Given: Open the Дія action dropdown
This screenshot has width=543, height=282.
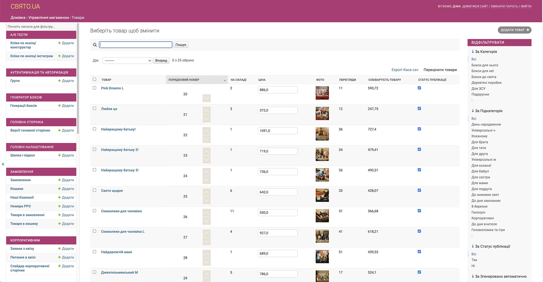Looking at the screenshot, I should (x=127, y=61).
